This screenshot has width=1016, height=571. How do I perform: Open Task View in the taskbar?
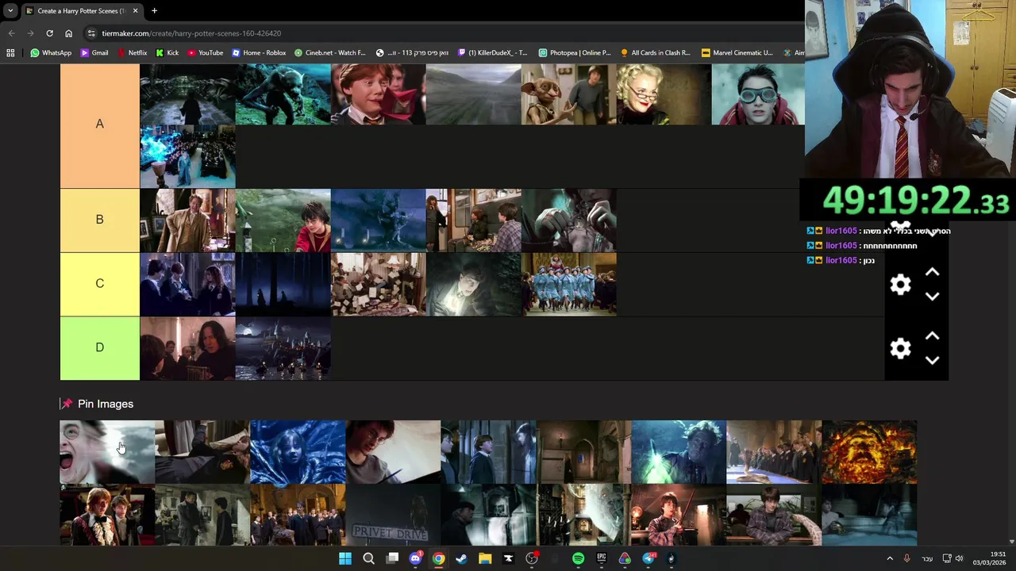click(x=392, y=558)
